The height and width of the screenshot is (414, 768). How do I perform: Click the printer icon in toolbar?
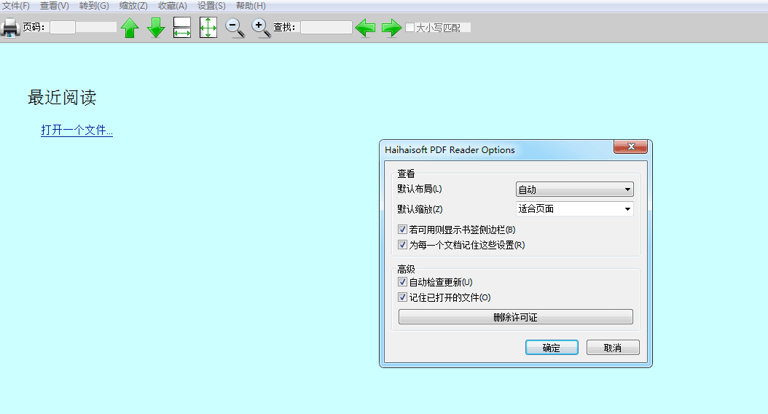[9, 28]
